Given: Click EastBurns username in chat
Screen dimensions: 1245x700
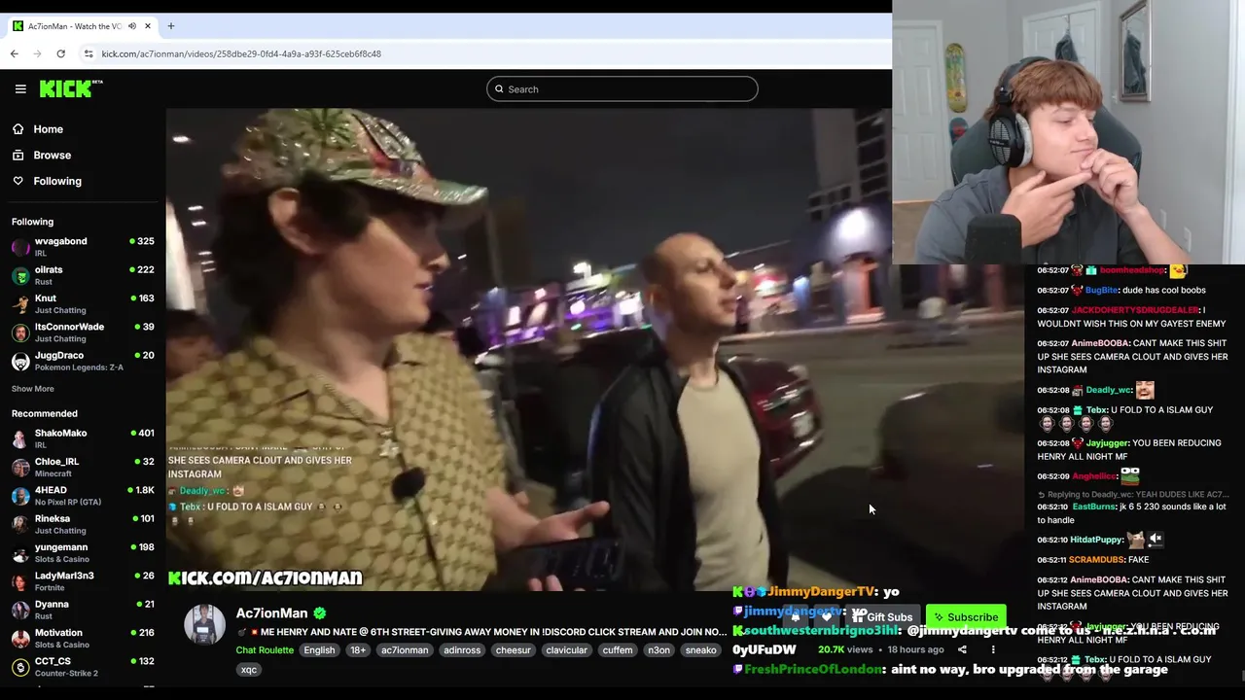Looking at the screenshot, I should click(1094, 507).
